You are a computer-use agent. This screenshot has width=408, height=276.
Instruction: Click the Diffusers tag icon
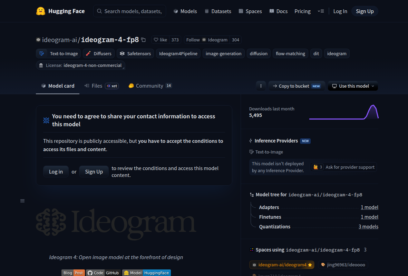click(88, 53)
